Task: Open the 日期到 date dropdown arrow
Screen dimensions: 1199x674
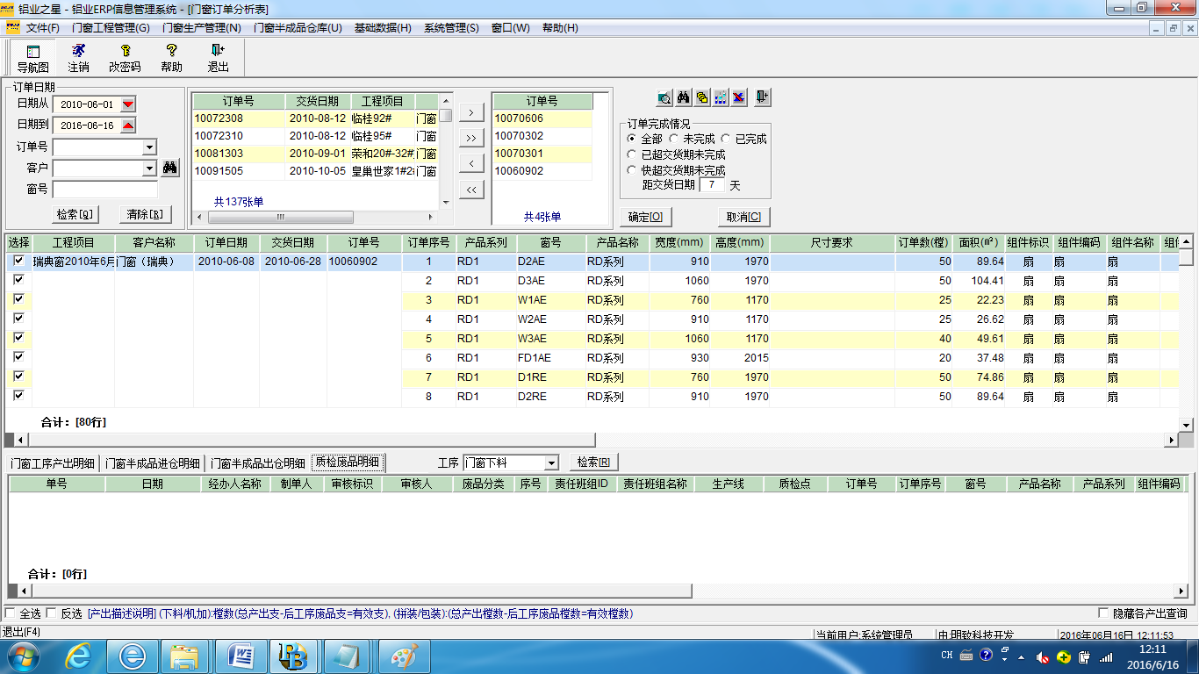Action: click(x=128, y=125)
